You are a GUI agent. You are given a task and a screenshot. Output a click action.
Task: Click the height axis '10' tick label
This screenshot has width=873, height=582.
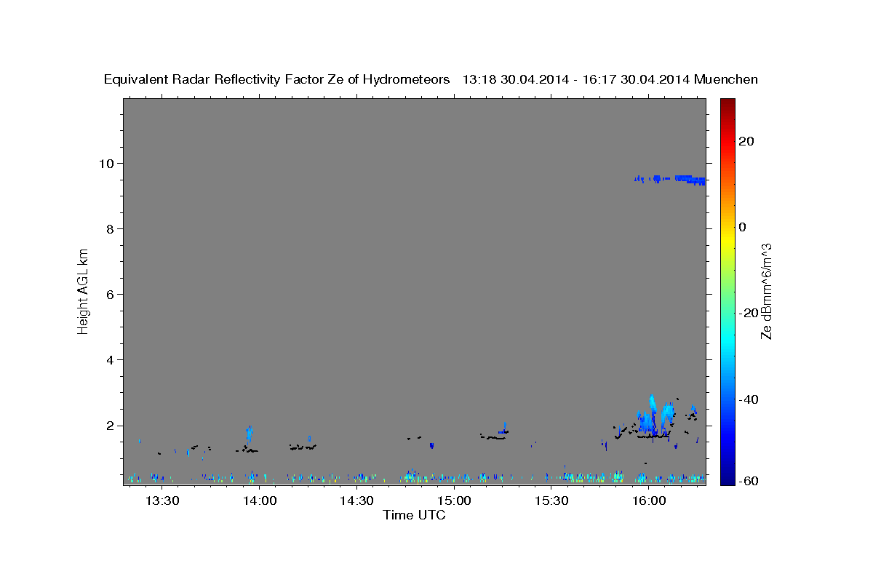[108, 163]
